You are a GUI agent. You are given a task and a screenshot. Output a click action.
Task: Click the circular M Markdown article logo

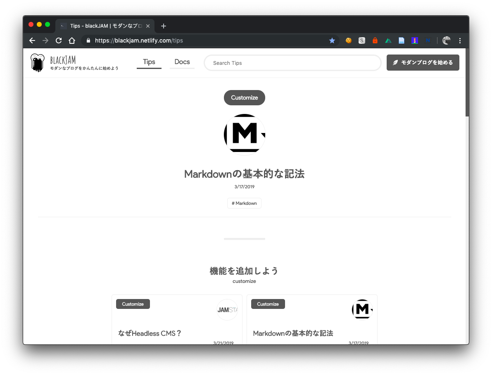[x=244, y=134]
